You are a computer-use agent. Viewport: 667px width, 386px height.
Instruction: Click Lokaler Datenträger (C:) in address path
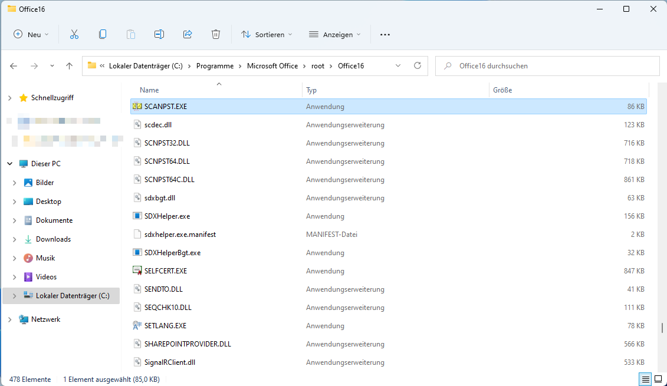pyautogui.click(x=146, y=66)
